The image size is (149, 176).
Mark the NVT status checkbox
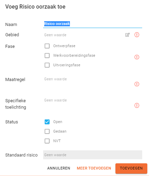point(47,141)
